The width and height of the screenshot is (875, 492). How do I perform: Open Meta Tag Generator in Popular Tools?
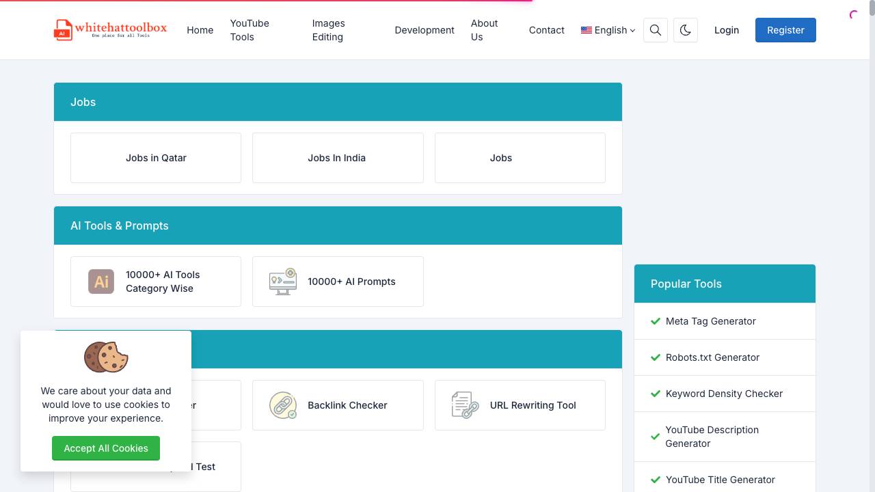point(711,321)
